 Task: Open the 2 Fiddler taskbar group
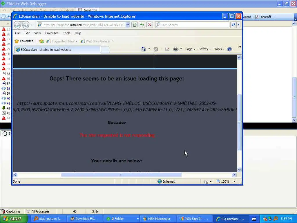(x=122, y=219)
